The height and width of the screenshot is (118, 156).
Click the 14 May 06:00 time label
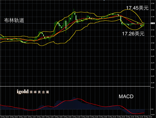tap(5, 117)
